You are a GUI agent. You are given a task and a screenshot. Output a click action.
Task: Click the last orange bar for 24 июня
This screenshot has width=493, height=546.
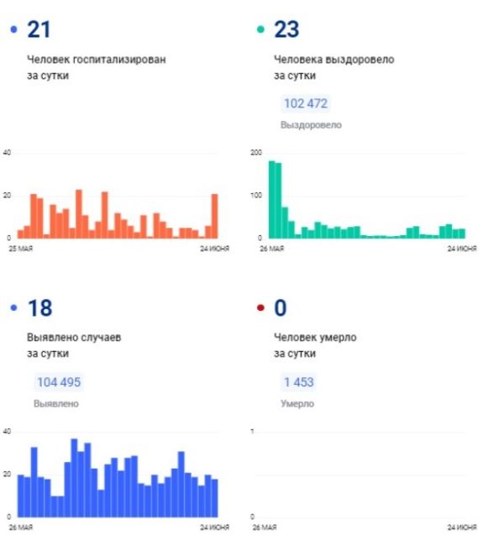[215, 216]
